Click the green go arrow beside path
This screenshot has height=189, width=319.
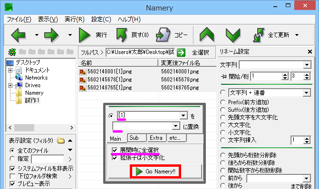[181, 53]
